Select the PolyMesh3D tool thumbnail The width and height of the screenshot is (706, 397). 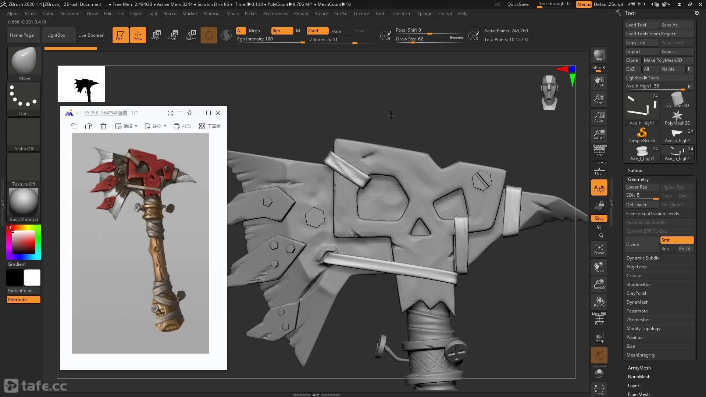point(677,118)
